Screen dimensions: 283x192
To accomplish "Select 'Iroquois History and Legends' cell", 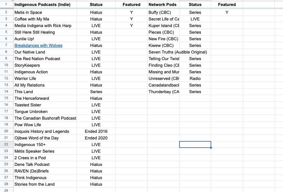I will coord(45,131).
